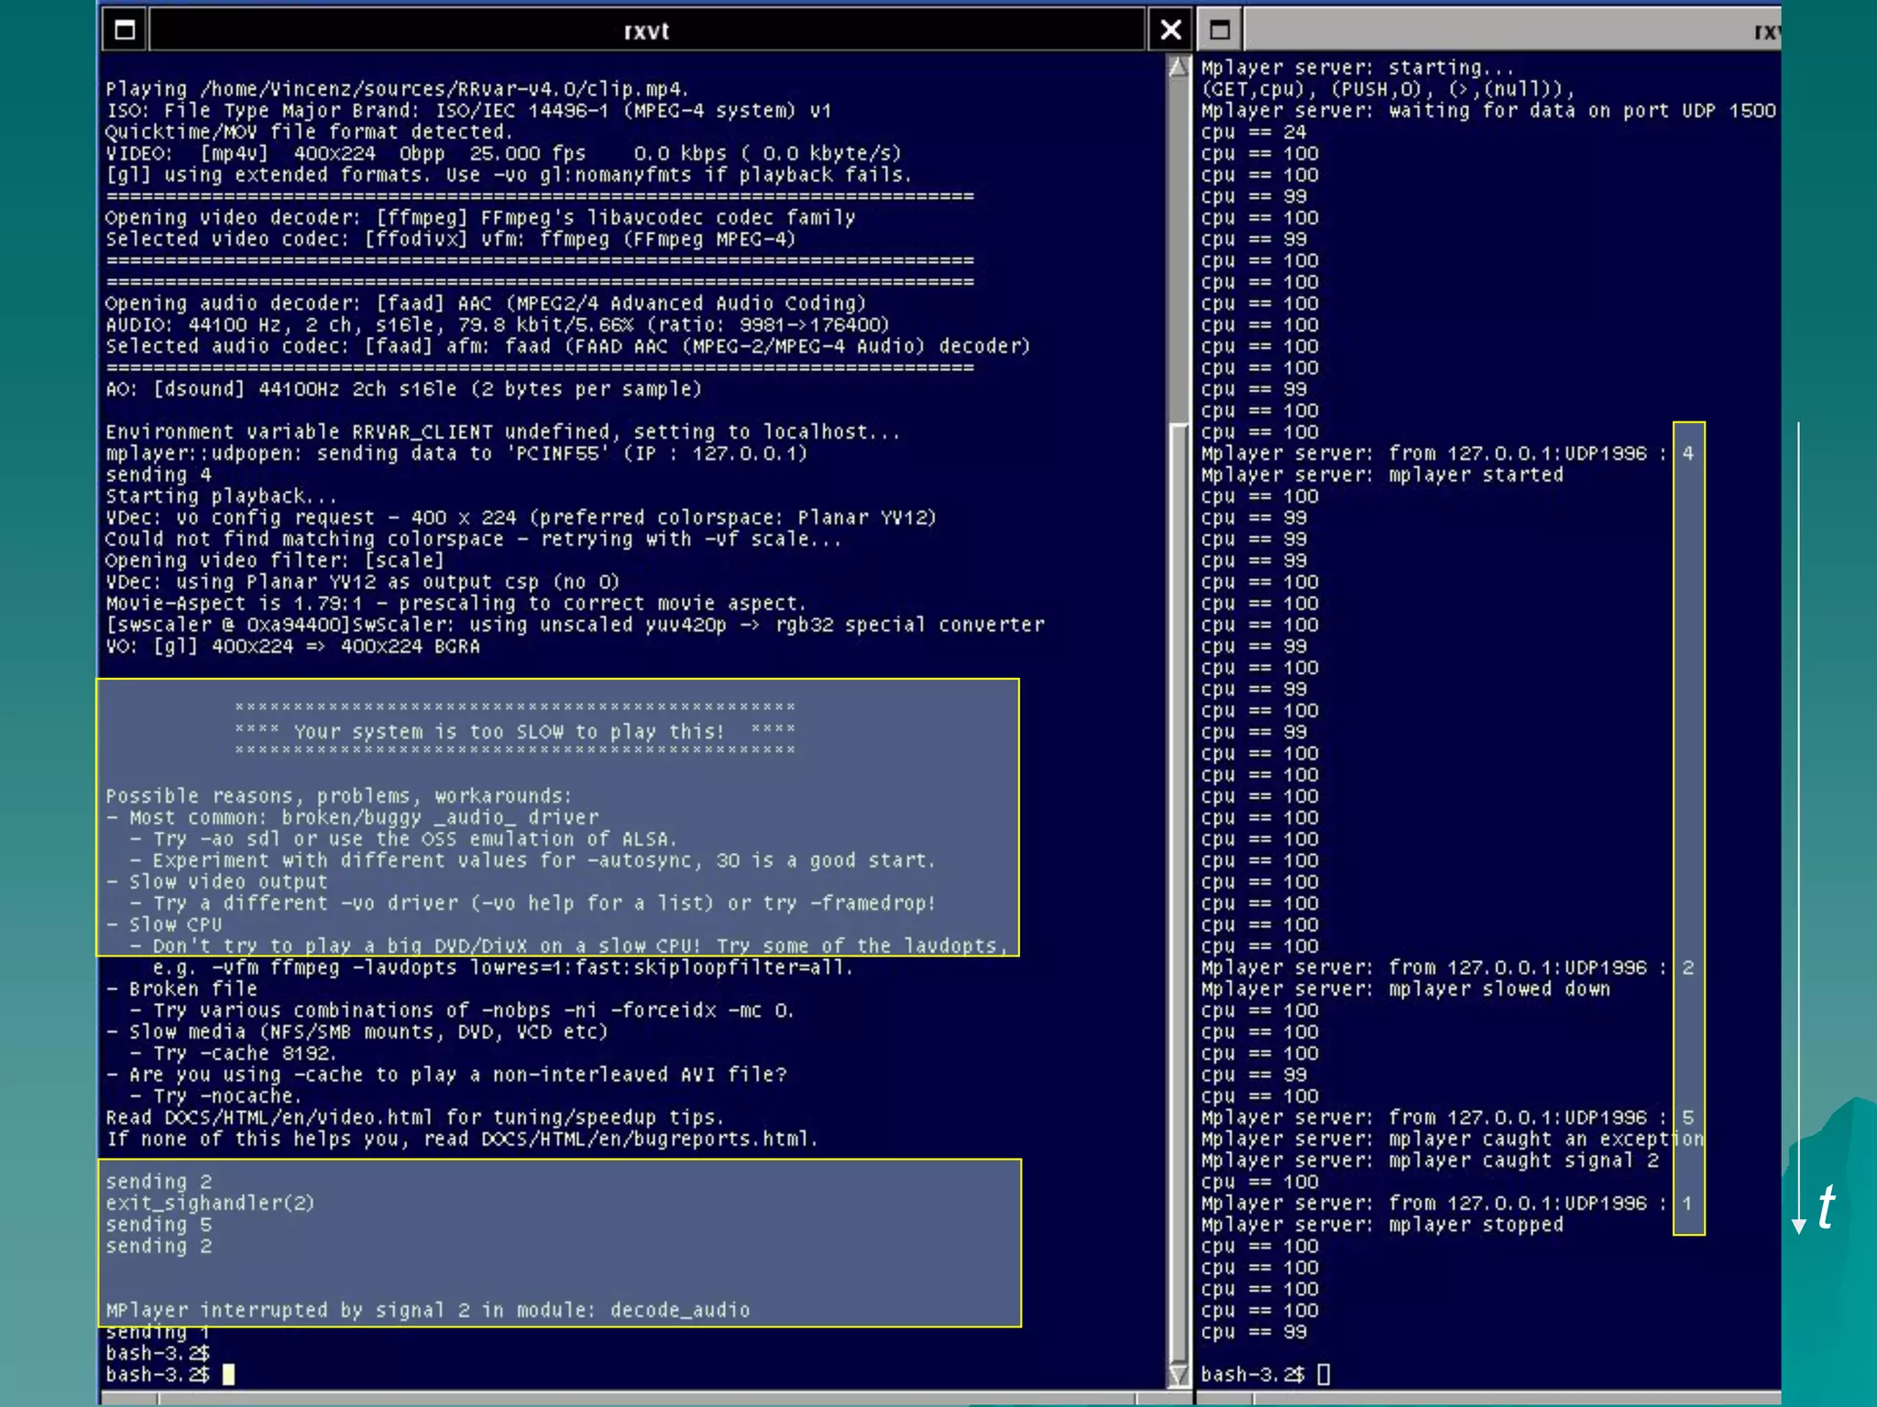The image size is (1877, 1407).
Task: Click the 'Your system is too SLOW' banner
Action: click(515, 731)
